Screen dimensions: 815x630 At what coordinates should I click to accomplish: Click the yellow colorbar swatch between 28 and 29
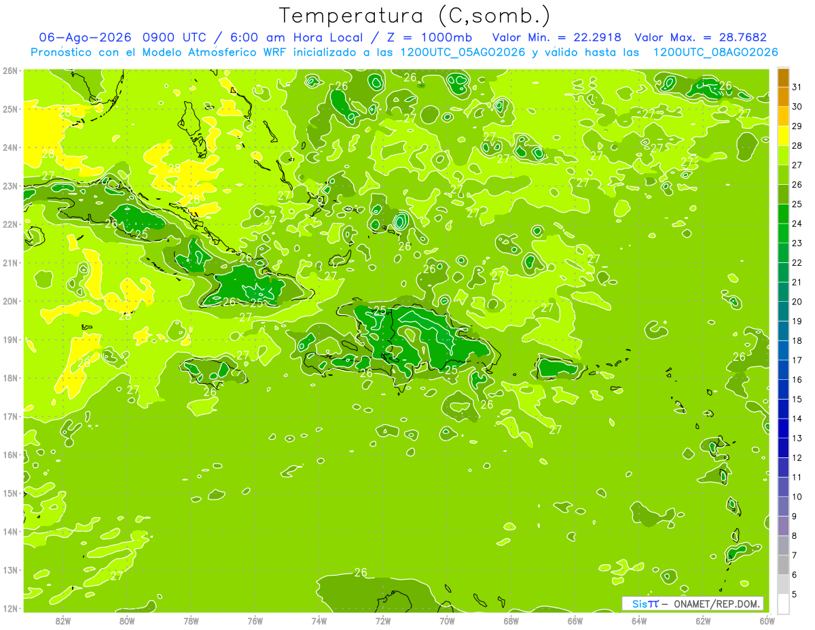coord(783,136)
